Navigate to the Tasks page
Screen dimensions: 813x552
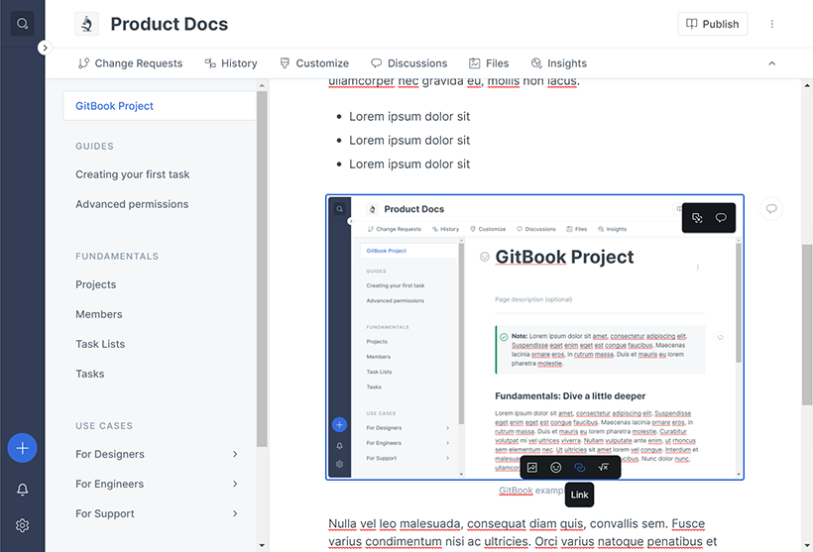pyautogui.click(x=89, y=374)
